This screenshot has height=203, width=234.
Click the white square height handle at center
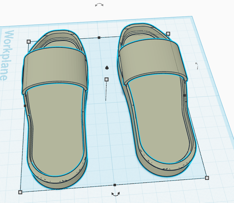point(106,79)
